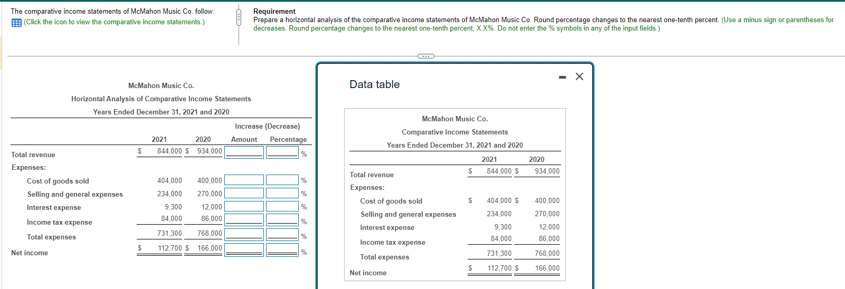Close the Data table popup

[x=580, y=76]
